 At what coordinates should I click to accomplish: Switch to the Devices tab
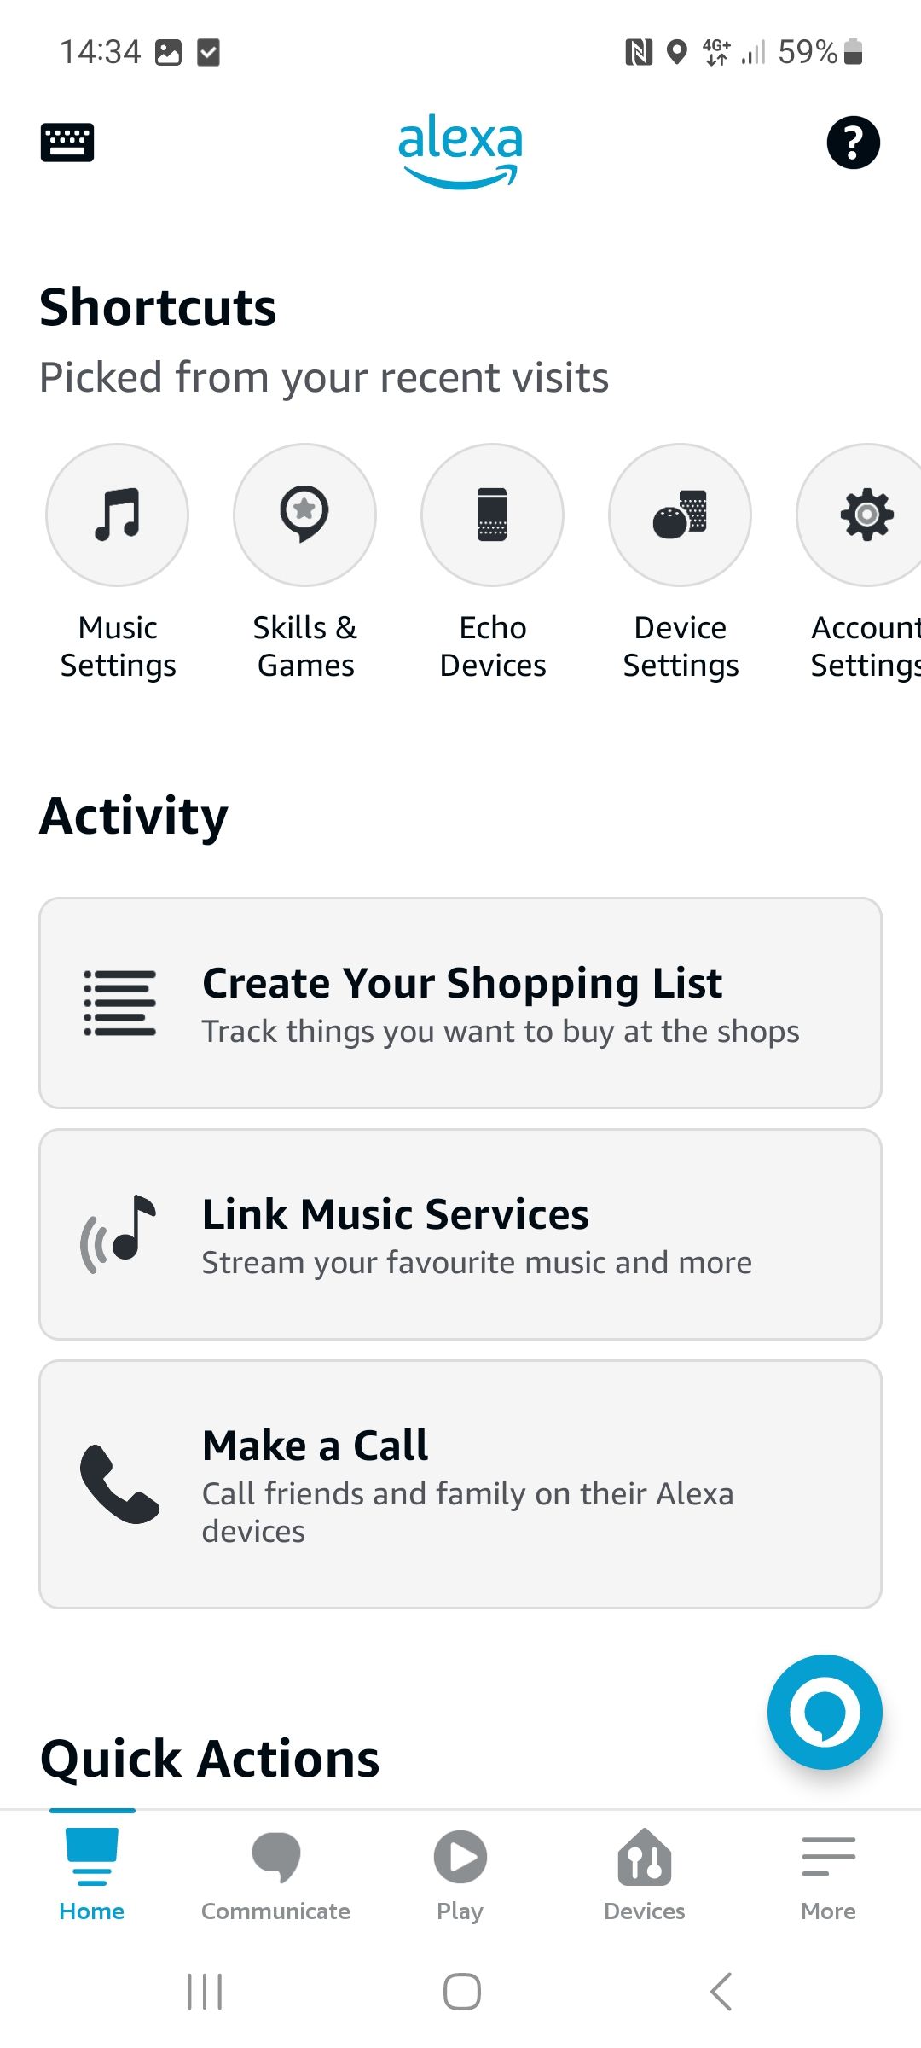[645, 1874]
